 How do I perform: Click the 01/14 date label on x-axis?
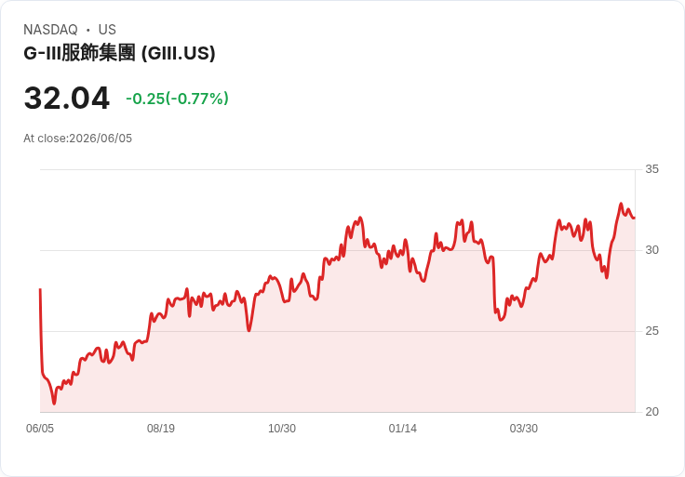click(x=403, y=428)
